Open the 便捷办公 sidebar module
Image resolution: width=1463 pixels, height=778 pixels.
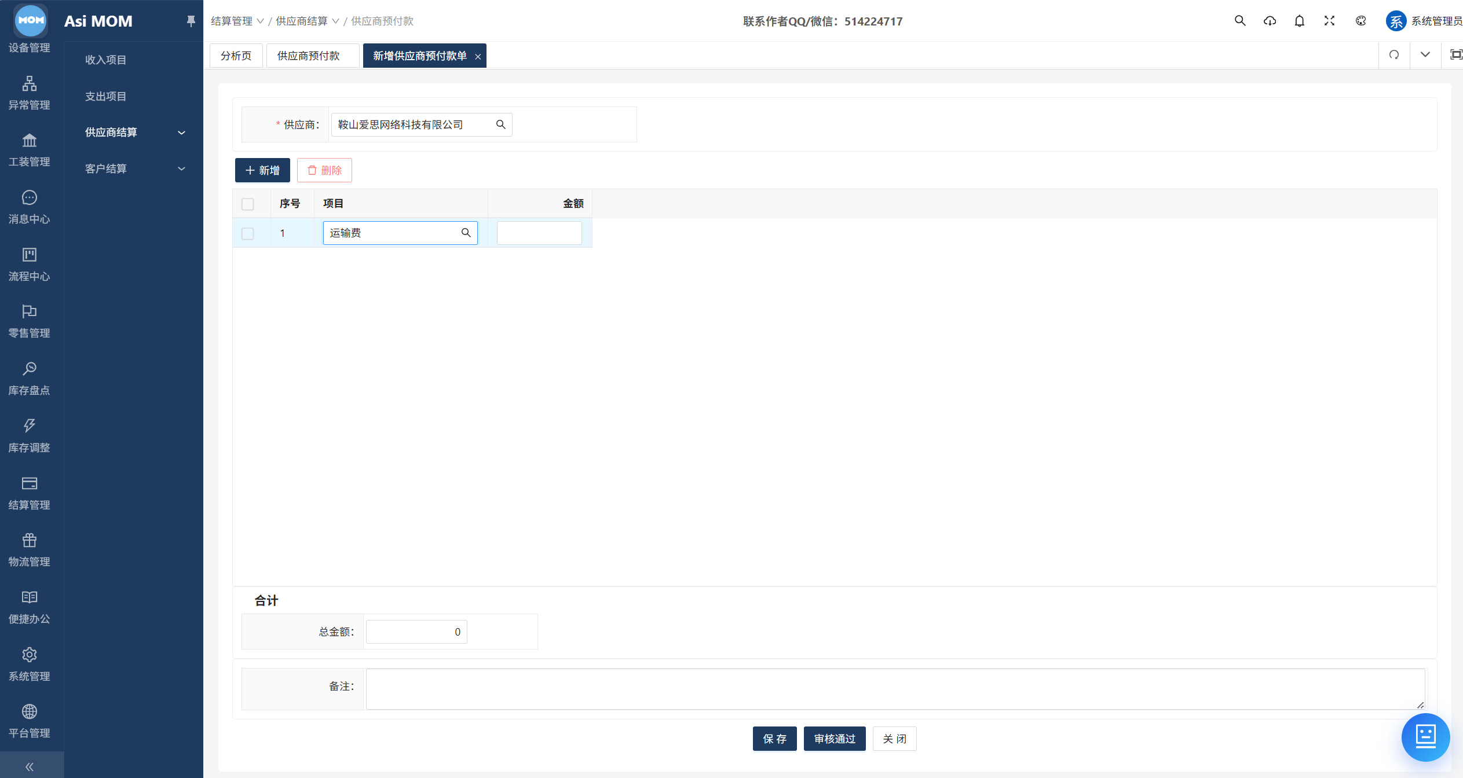29,607
